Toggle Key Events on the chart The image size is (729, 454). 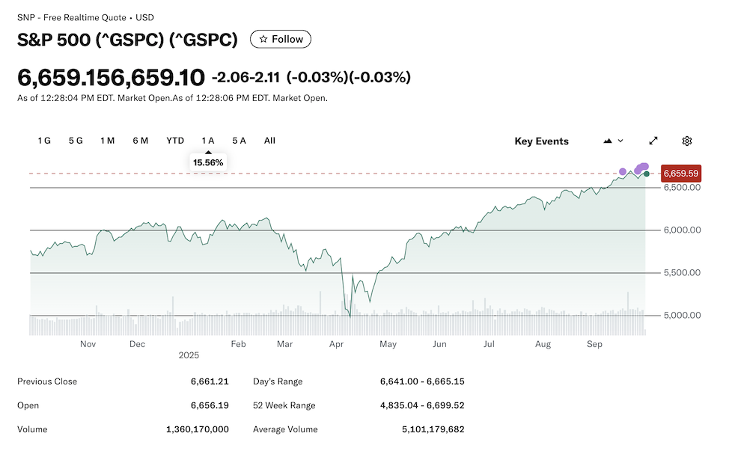click(541, 141)
